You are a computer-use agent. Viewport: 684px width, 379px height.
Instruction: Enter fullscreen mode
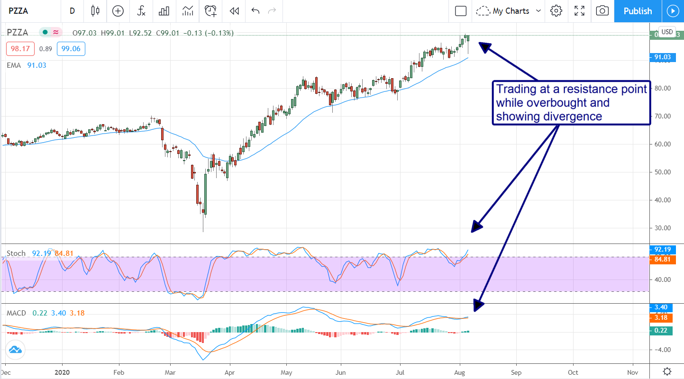coord(579,11)
